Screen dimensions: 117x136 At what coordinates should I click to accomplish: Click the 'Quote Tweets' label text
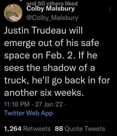[x=85, y=129]
